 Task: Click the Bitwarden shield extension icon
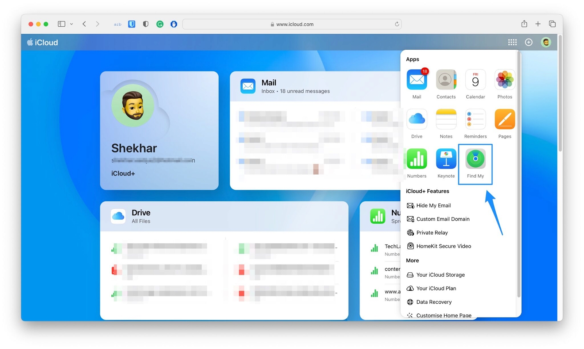(132, 24)
